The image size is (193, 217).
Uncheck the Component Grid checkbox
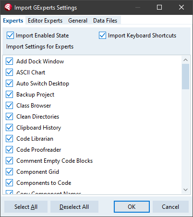(10, 172)
